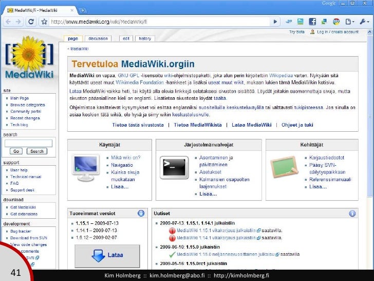374x281 pixels.
Task: Click the Go search button
Action: pyautogui.click(x=16, y=151)
